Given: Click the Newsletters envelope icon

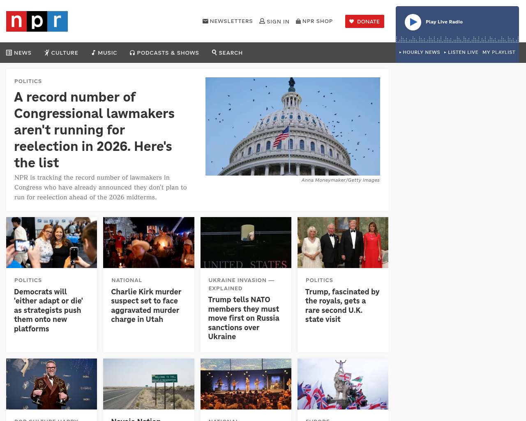Looking at the screenshot, I should pos(205,21).
